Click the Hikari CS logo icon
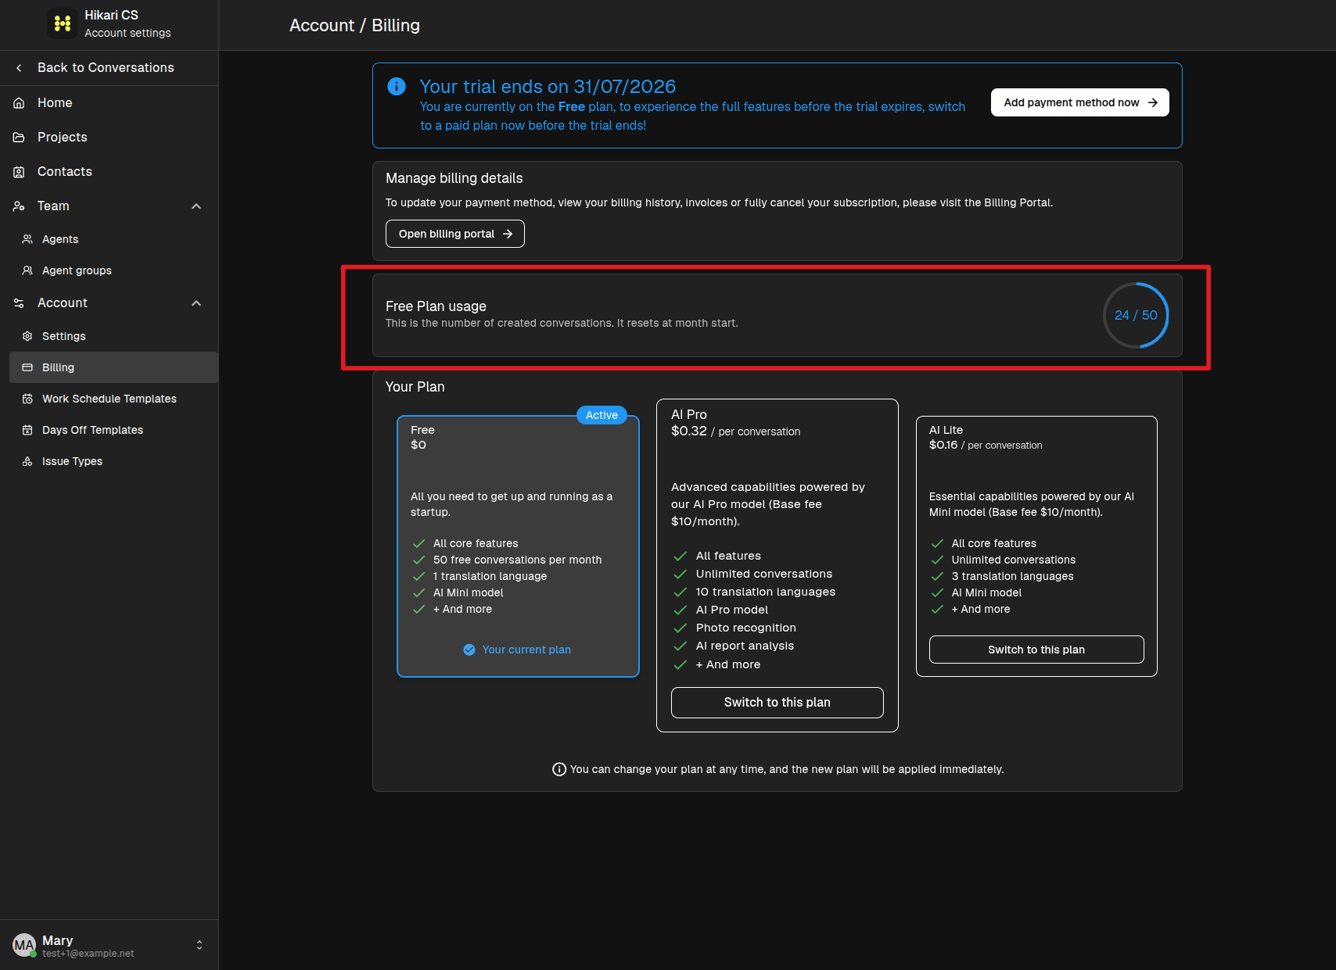Image resolution: width=1336 pixels, height=970 pixels. pos(63,23)
